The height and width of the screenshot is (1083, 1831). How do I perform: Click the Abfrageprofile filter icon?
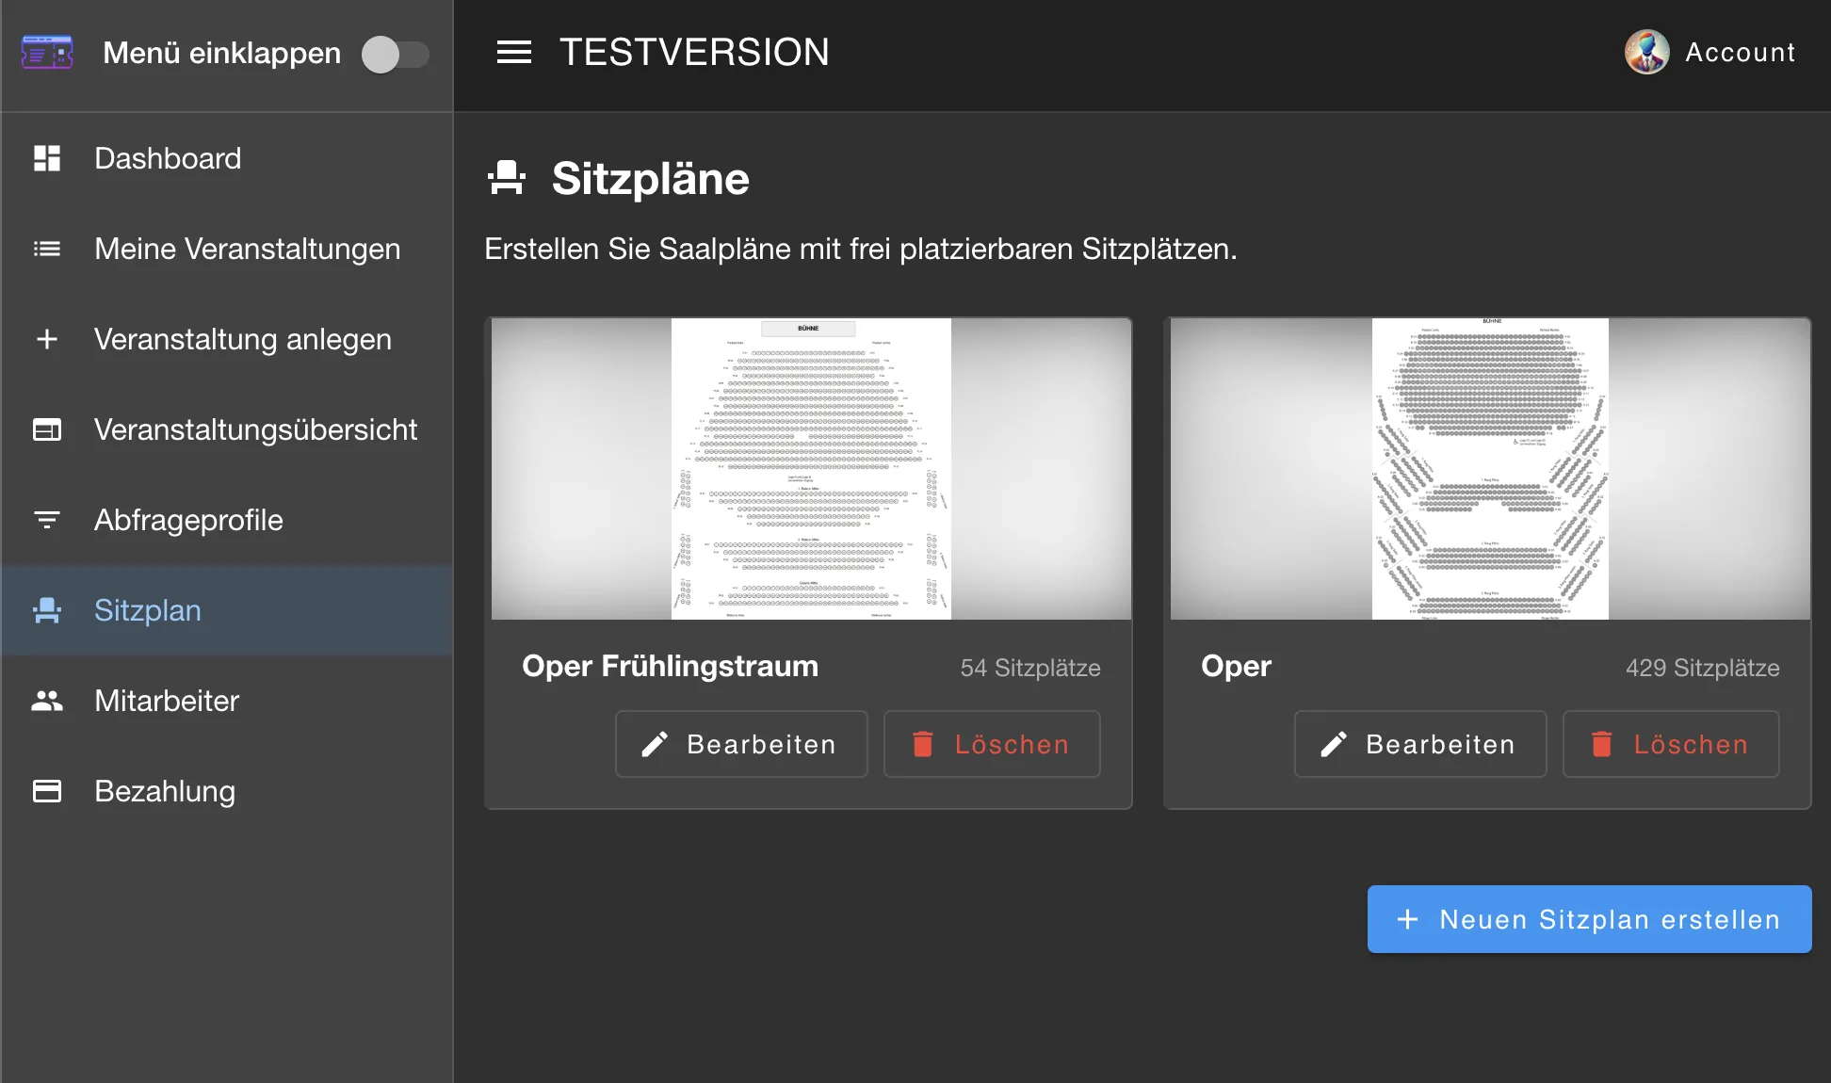pyautogui.click(x=47, y=520)
